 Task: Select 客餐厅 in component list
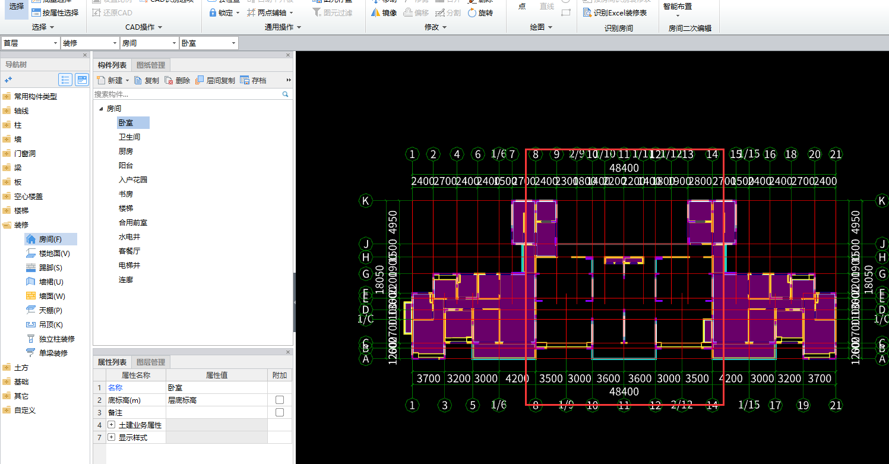click(x=129, y=251)
